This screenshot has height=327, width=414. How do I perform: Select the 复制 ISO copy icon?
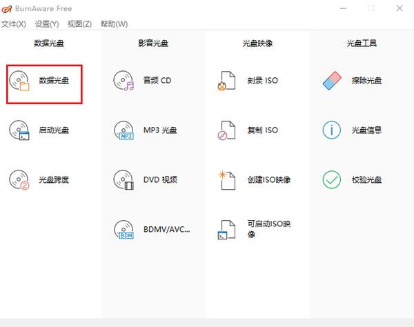coord(226,130)
